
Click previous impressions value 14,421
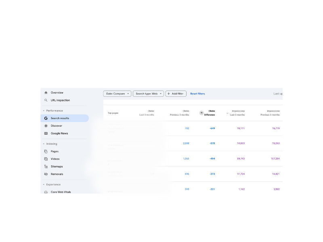(x=276, y=174)
